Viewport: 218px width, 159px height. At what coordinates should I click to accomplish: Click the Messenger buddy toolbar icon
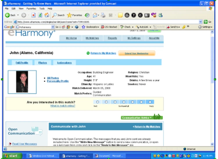coord(160,15)
